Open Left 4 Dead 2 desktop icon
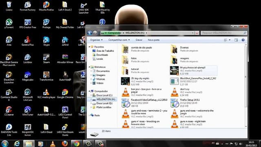The image size is (261, 147). tap(65, 7)
